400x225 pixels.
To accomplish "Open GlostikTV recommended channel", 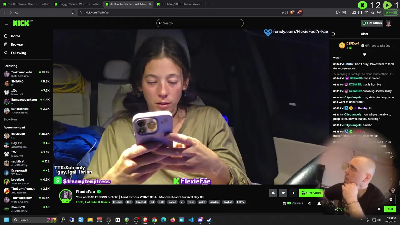I will (x=27, y=209).
